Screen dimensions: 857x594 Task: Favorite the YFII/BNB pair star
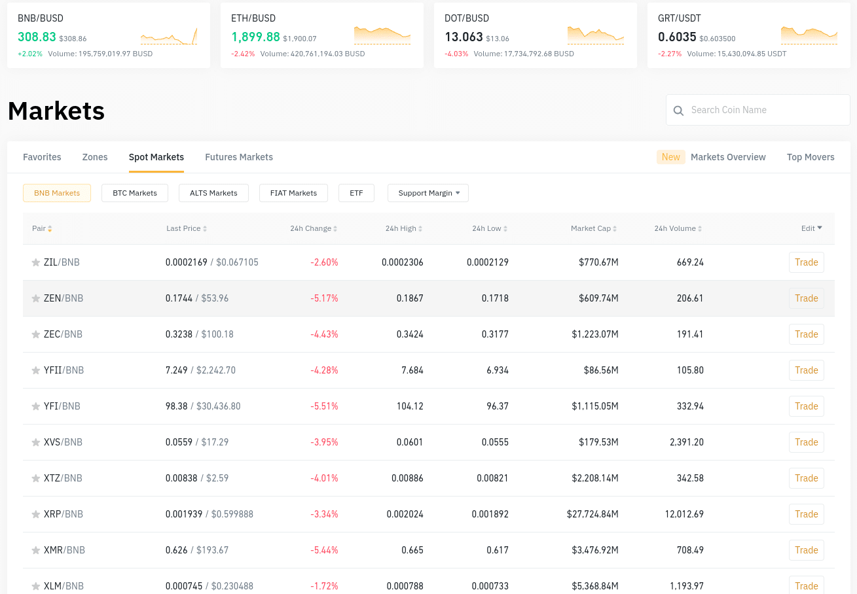point(36,370)
